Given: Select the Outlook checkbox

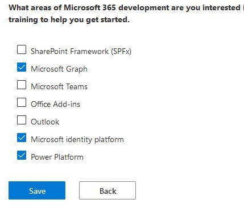Looking at the screenshot, I should point(22,120).
